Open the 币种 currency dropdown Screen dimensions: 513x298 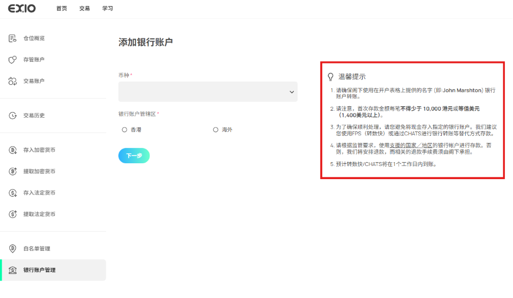[208, 92]
